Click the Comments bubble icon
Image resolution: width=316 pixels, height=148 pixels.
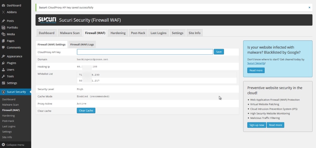point(3,48)
